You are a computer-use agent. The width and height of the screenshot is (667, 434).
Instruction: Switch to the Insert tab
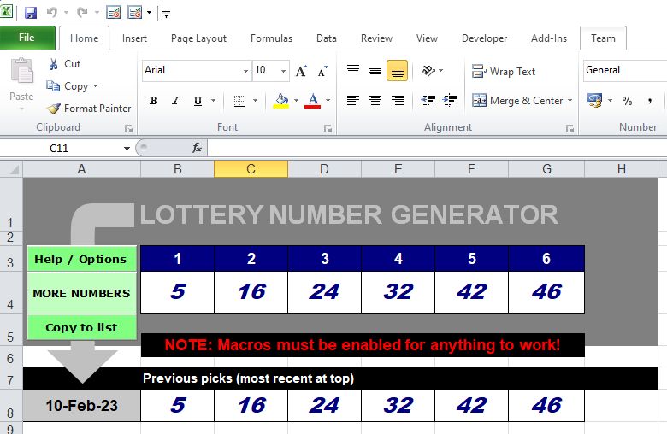134,38
